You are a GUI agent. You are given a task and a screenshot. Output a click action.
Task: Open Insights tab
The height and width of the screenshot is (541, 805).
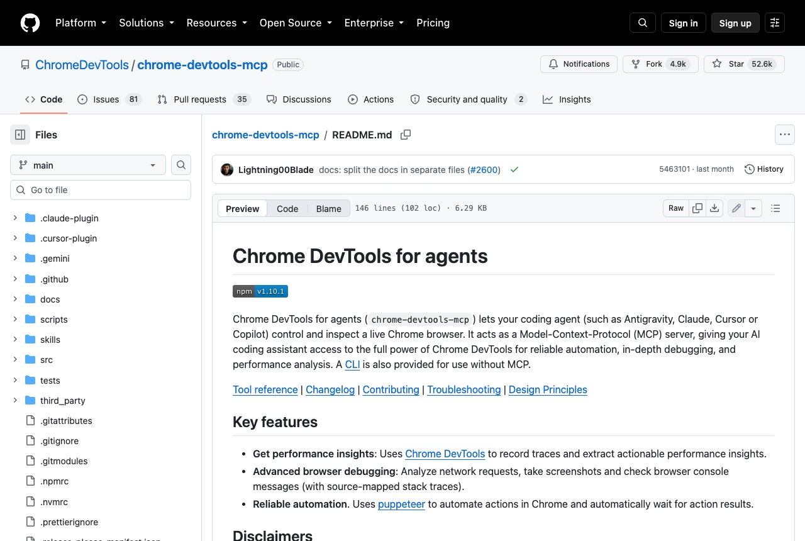coord(567,99)
